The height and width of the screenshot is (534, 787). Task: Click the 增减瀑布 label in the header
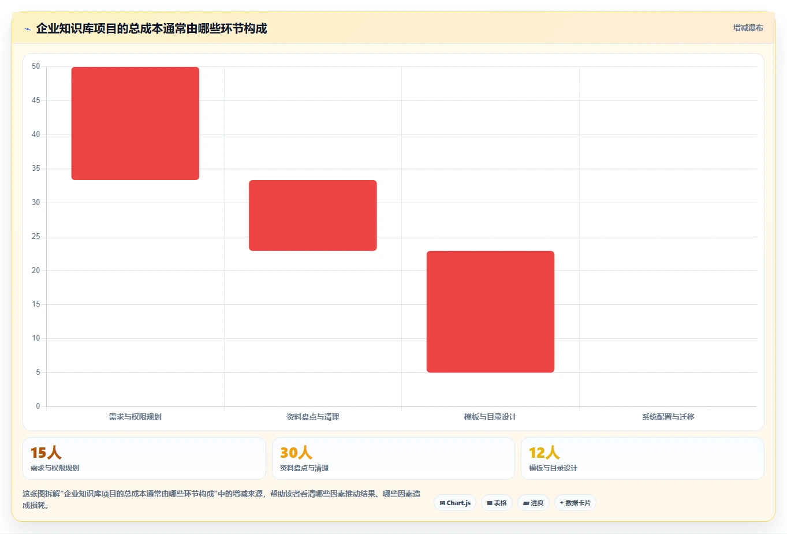(x=748, y=28)
